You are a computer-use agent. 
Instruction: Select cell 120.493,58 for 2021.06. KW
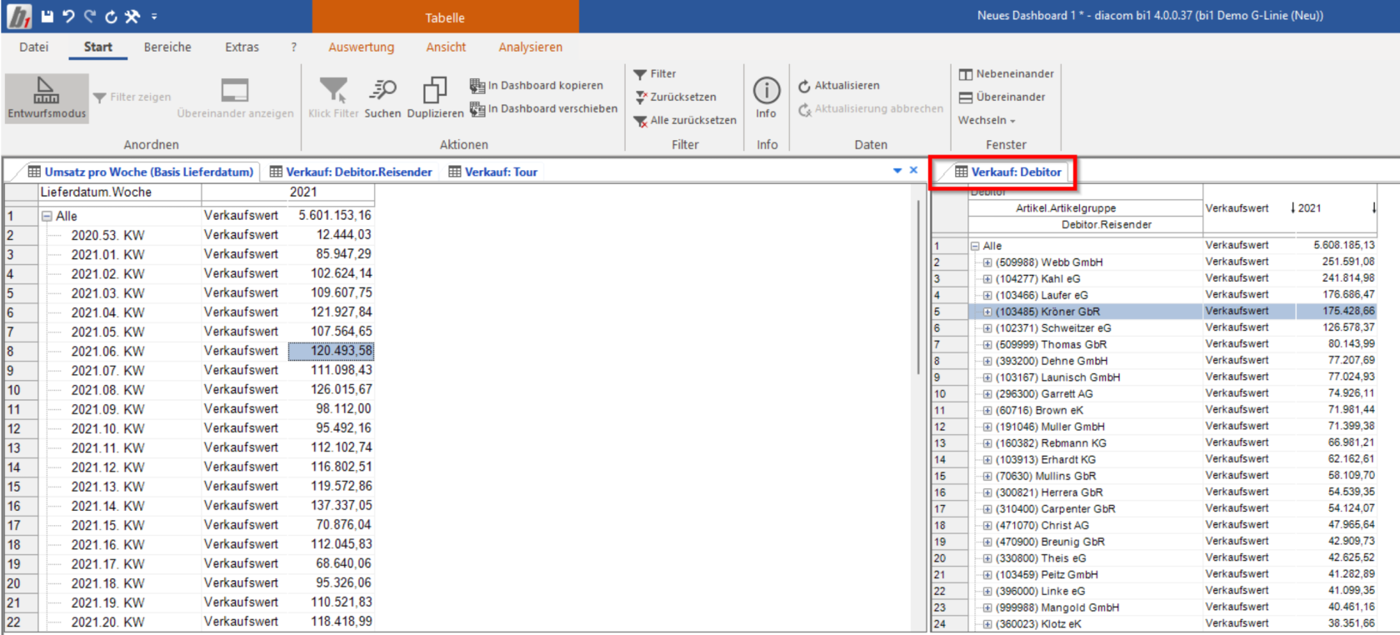[332, 351]
